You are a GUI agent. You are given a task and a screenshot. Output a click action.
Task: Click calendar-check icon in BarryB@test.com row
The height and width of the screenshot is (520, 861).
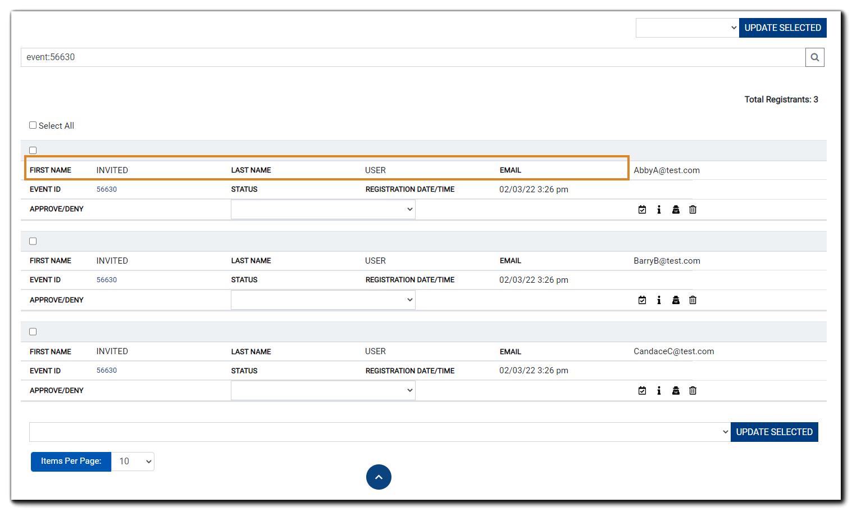[x=642, y=300]
